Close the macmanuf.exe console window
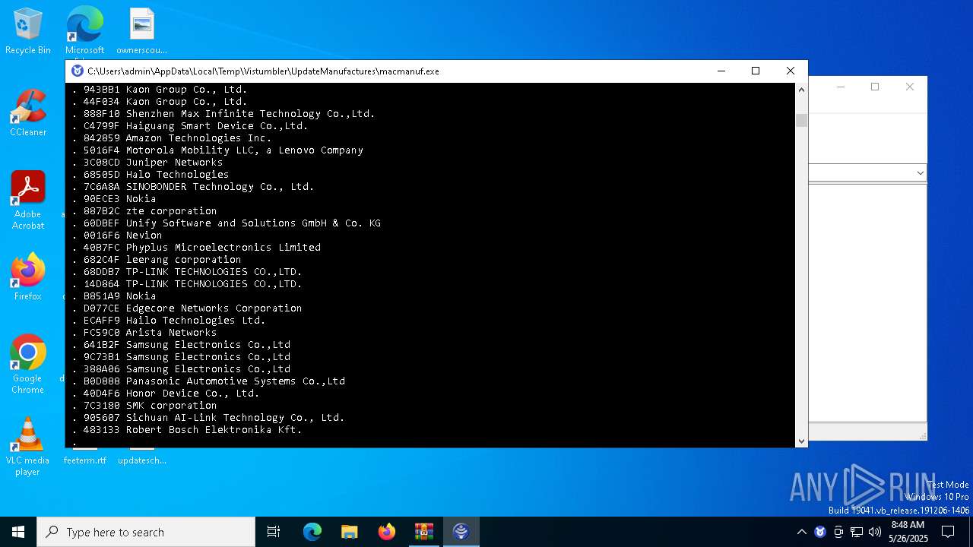The image size is (973, 547). [791, 71]
